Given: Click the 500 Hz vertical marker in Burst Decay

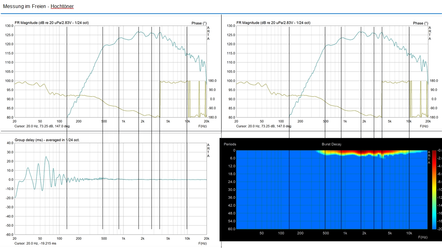Looking at the screenshot, I should coord(325,191).
